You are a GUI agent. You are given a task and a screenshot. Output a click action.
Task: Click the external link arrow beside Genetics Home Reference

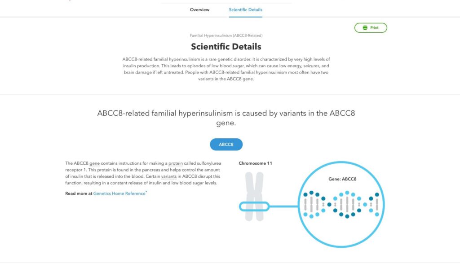click(146, 192)
